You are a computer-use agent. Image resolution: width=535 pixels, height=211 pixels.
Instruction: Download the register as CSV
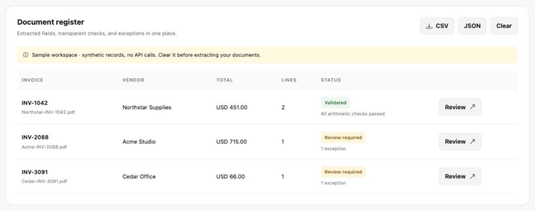(x=437, y=26)
